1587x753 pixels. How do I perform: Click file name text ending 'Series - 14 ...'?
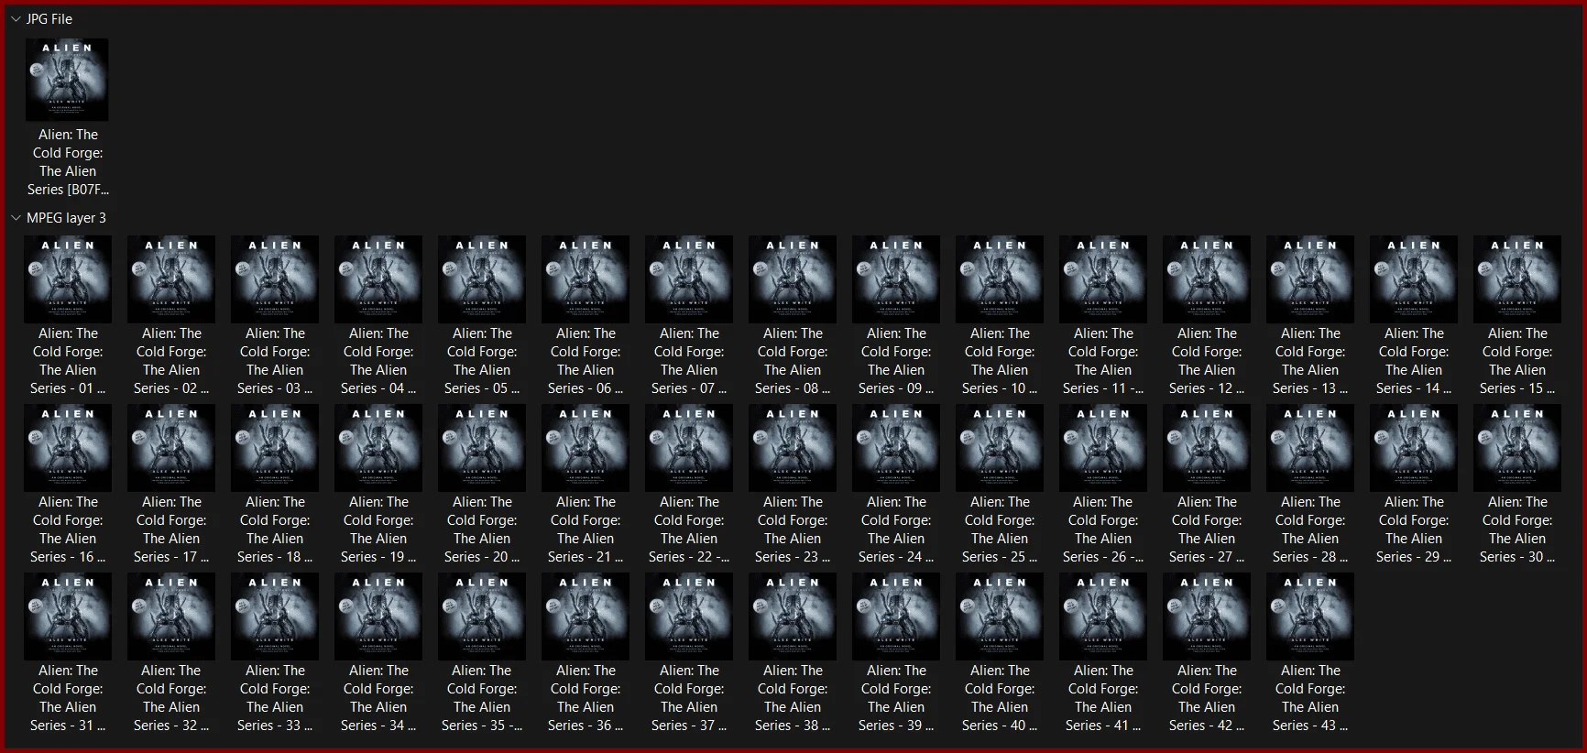[x=1414, y=361]
